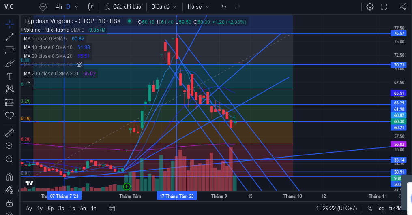Open Các chỉ báo indicators menu
Viewport: 412px width, 215px height.
click(123, 7)
